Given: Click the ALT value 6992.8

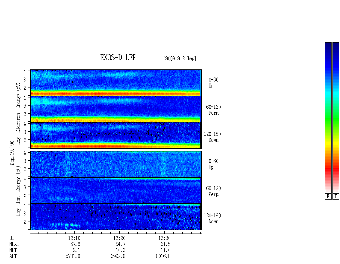Looking at the screenshot, I should tap(118, 256).
